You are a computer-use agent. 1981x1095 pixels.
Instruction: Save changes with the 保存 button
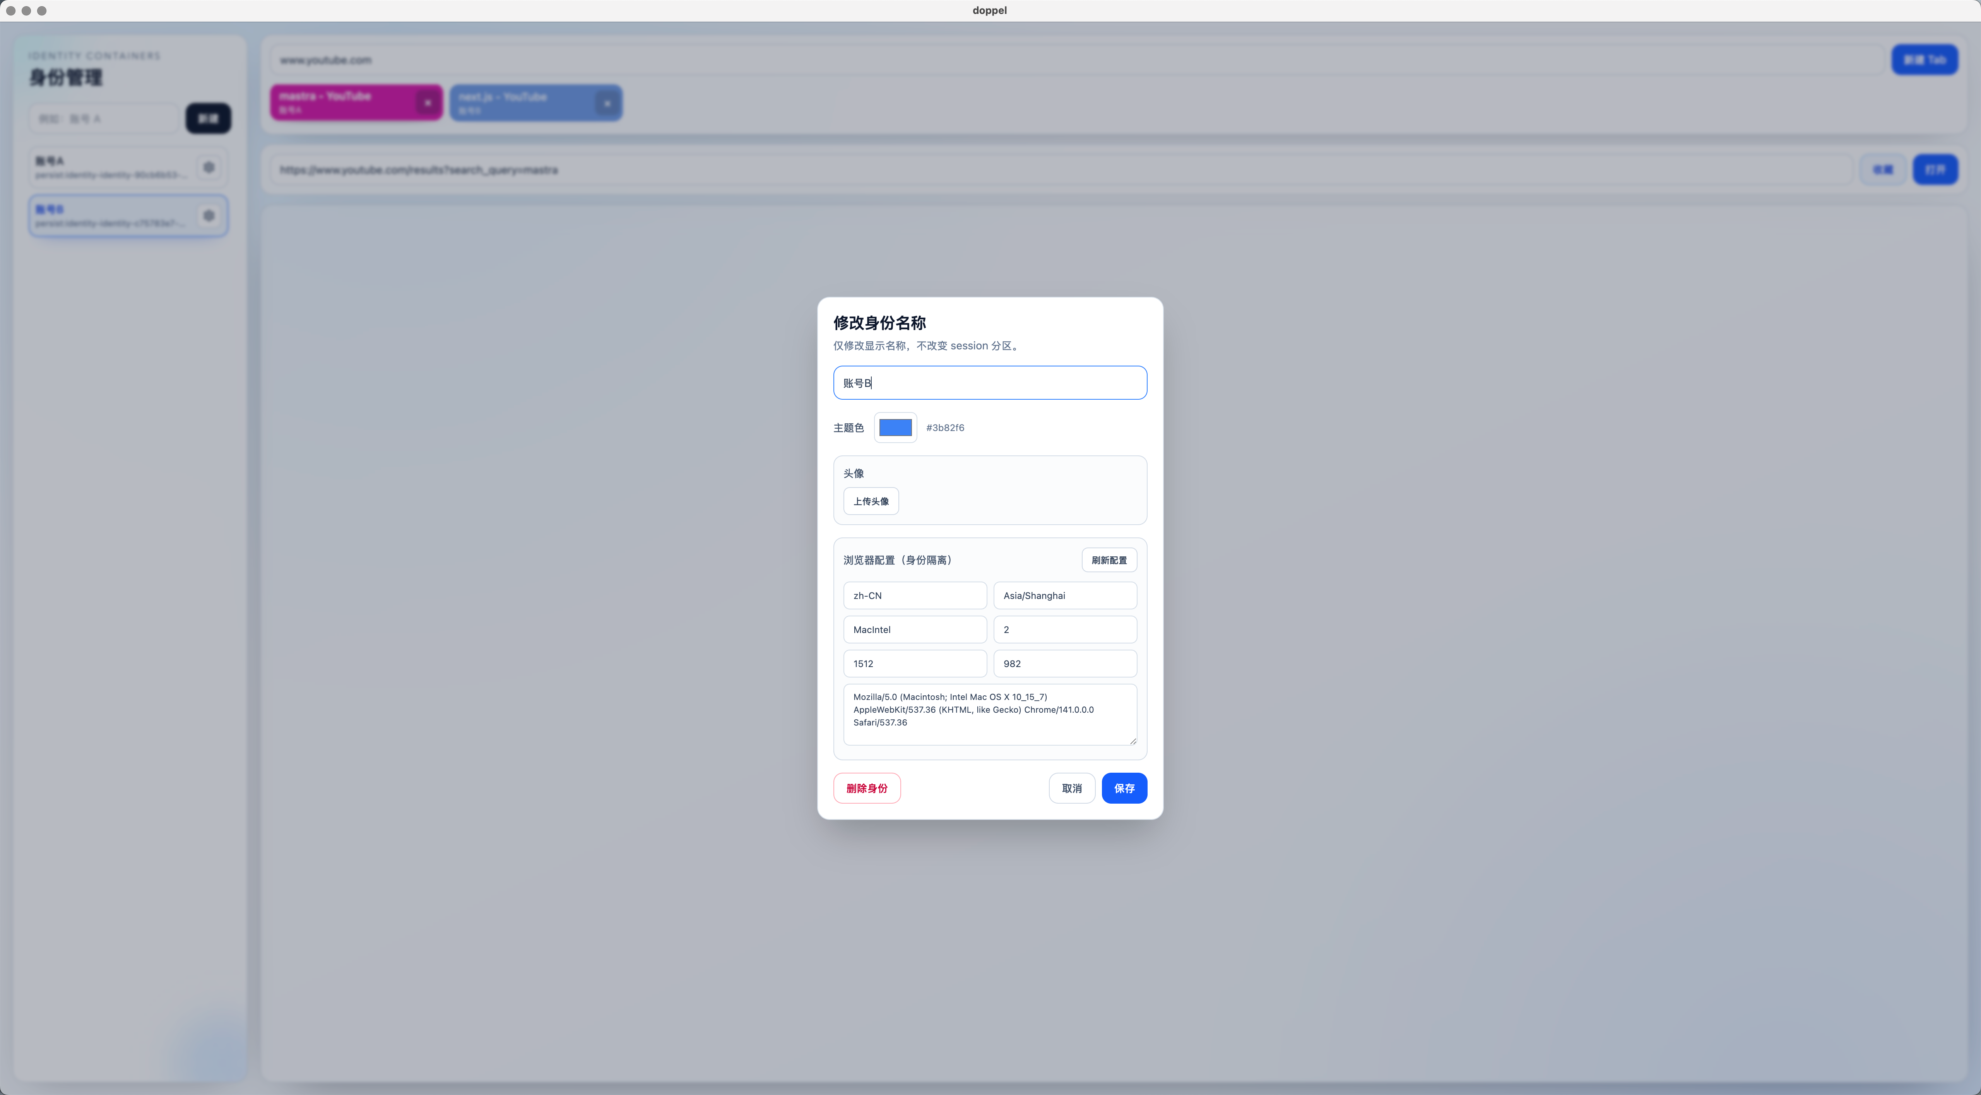[1124, 788]
